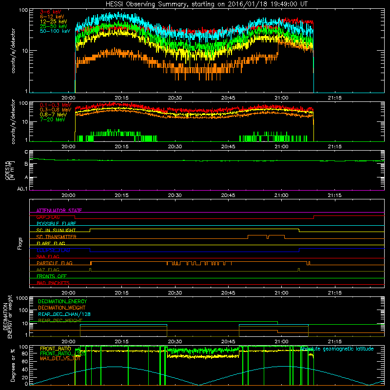Image resolution: width=390 pixels, height=390 pixels.
Task: Select the SAA_FLAG label
Action: [48, 256]
